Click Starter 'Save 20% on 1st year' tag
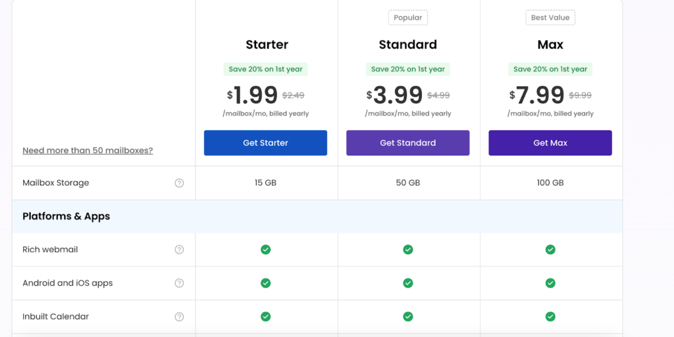 pyautogui.click(x=265, y=69)
